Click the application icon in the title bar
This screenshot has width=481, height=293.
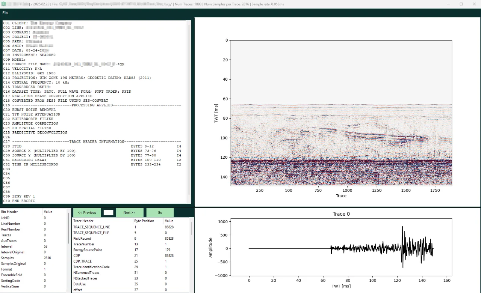tap(4, 4)
